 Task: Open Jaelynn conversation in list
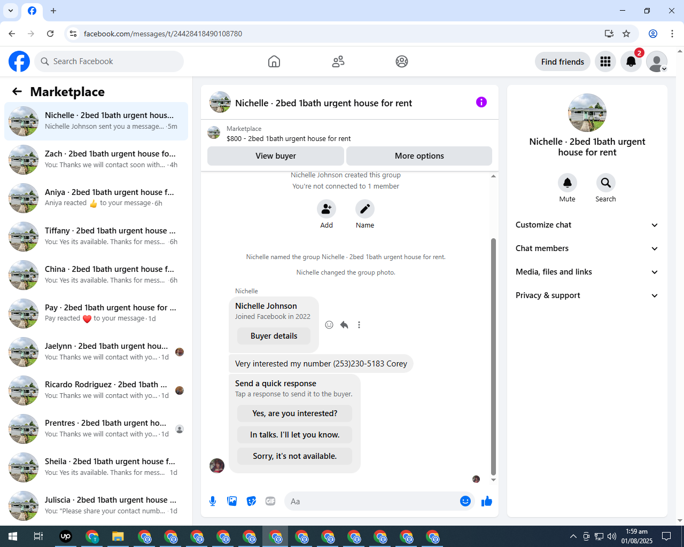coord(96,352)
